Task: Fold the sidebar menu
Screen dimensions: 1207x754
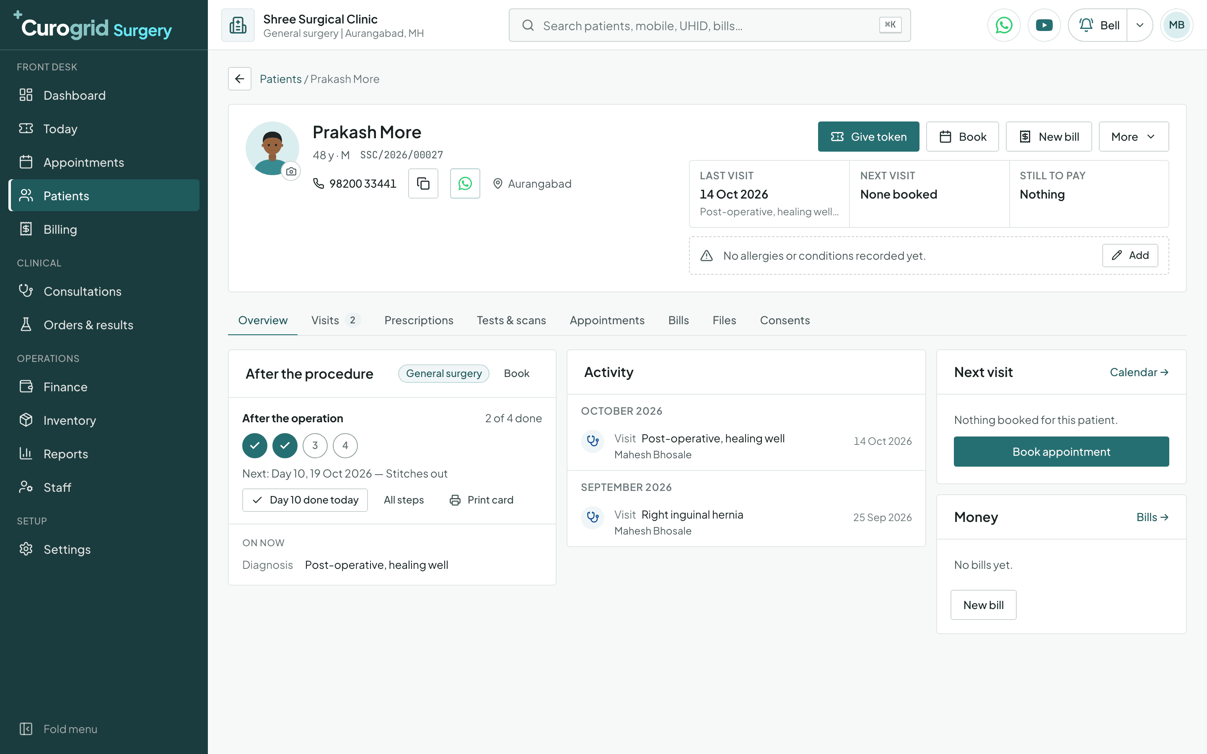Action: point(58,729)
